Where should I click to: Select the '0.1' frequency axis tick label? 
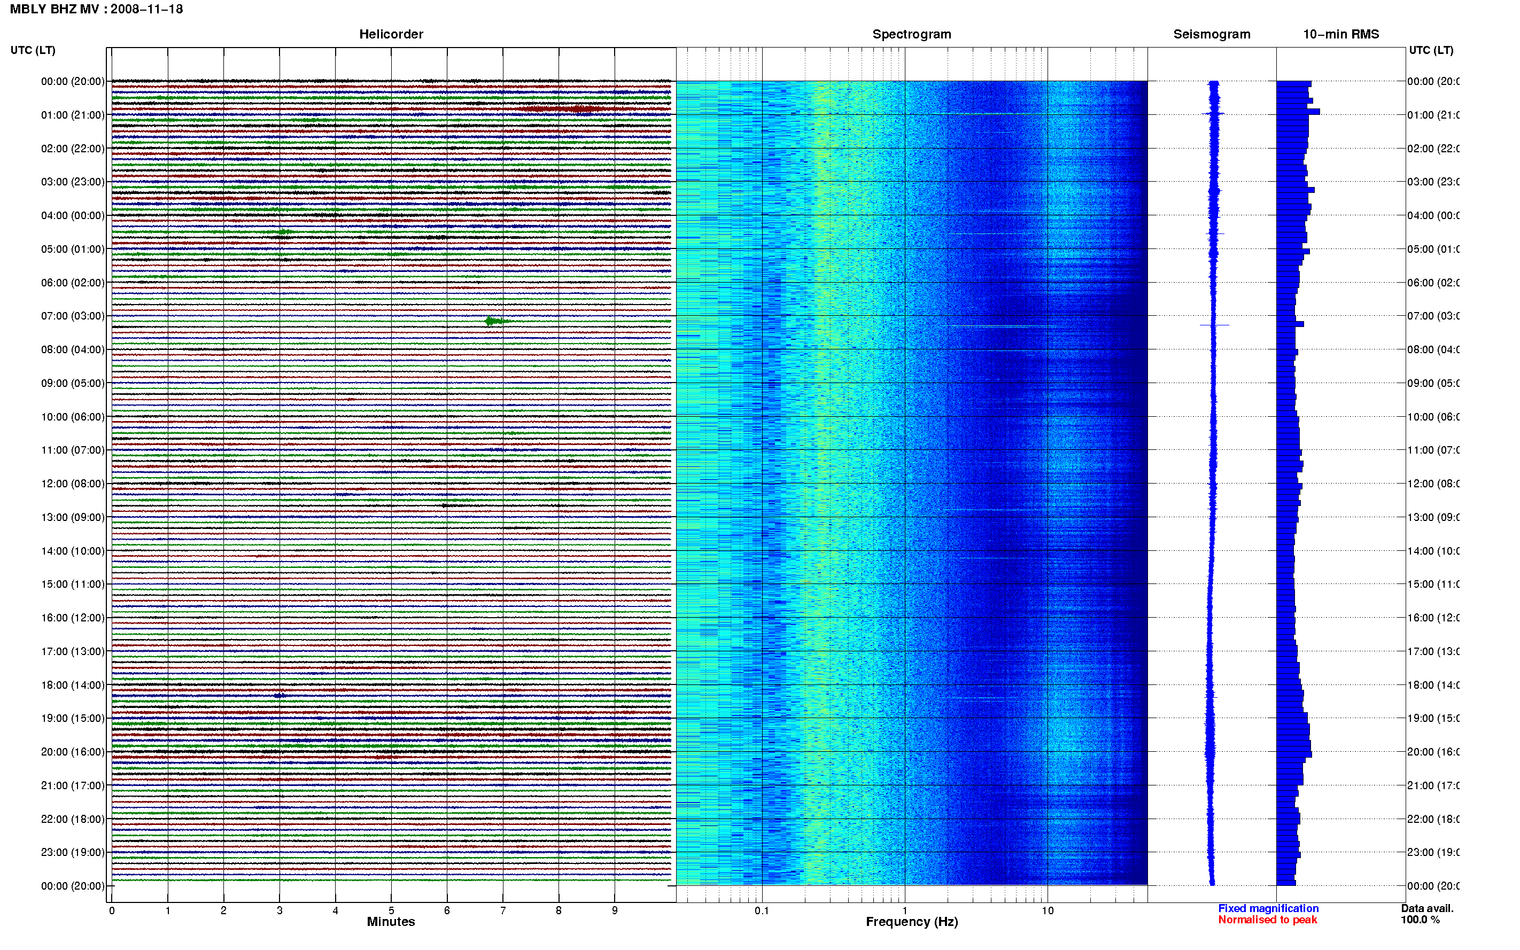coord(762,910)
